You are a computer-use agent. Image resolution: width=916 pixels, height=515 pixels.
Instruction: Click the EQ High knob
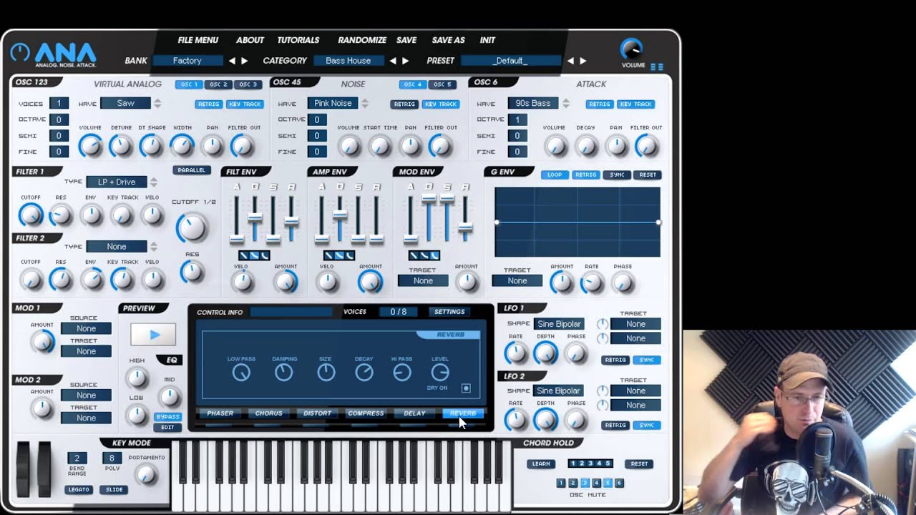(x=137, y=378)
